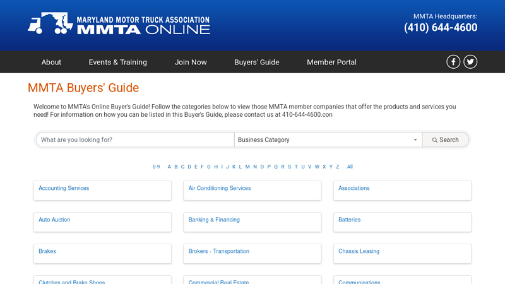
Task: Filter listings by letter Q
Action: pyautogui.click(x=276, y=167)
